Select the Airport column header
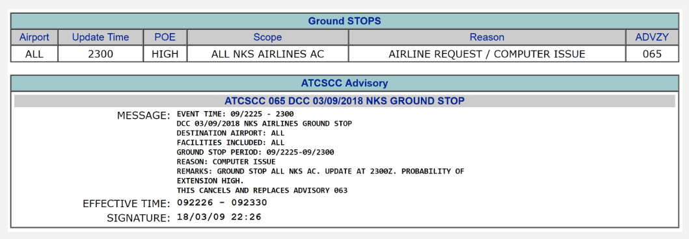 (x=34, y=37)
